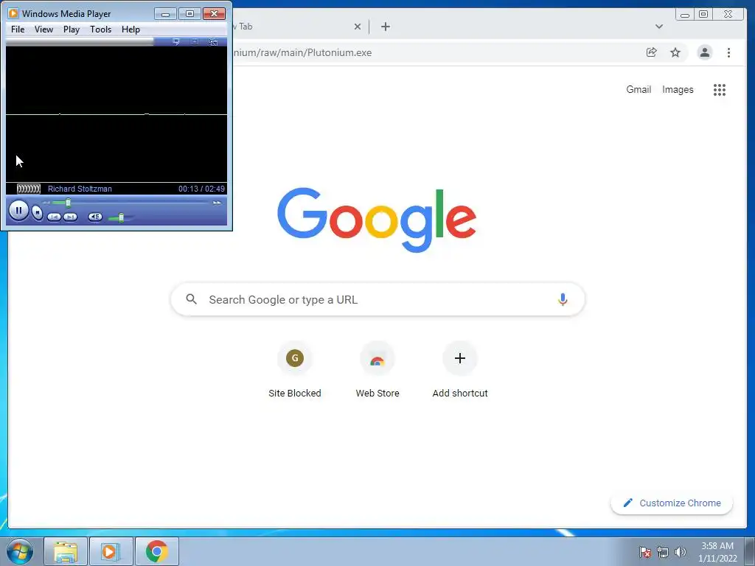Expand Chrome tab search chevron
The height and width of the screenshot is (566, 755).
659,27
